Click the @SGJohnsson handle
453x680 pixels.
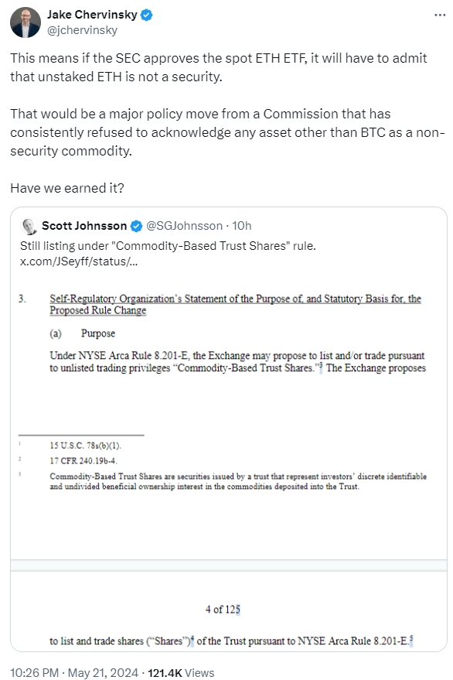tap(184, 226)
